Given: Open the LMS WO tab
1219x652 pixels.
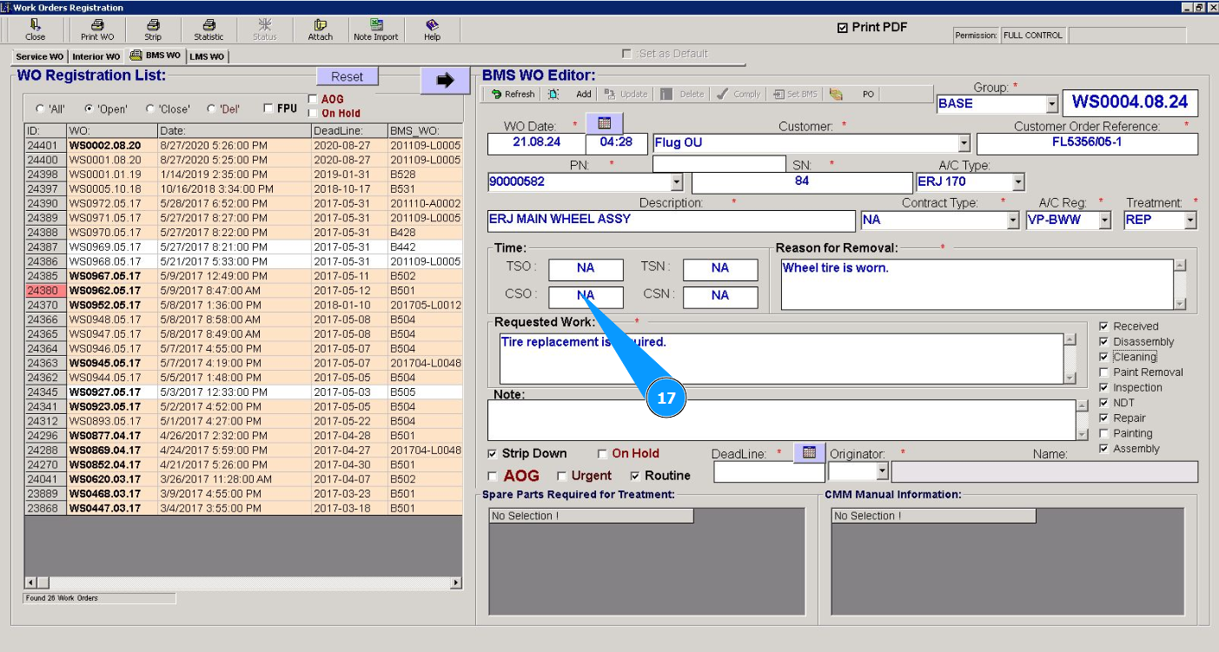Looking at the screenshot, I should tap(207, 57).
